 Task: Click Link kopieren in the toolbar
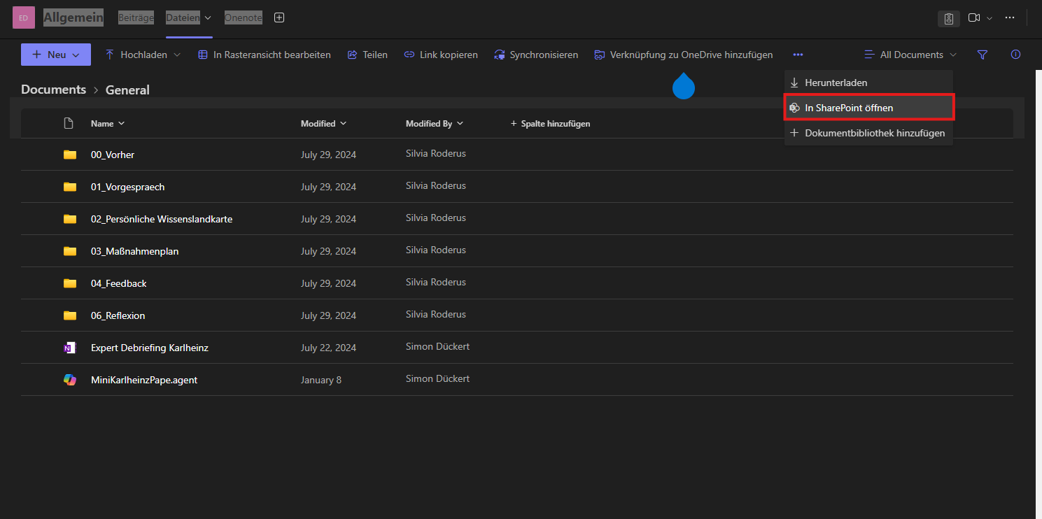pyautogui.click(x=441, y=55)
